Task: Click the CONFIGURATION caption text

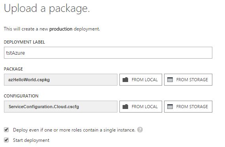Action: tap(21, 96)
